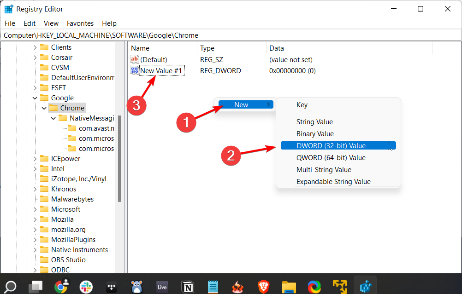Click the tree pane vertical scrollbar thumb
462x294 pixels.
pos(119,159)
